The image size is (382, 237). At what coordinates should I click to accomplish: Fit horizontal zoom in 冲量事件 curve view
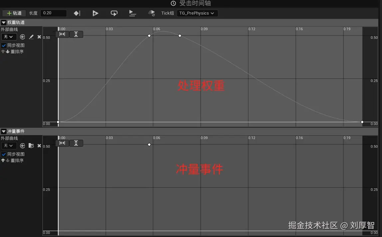click(62, 143)
